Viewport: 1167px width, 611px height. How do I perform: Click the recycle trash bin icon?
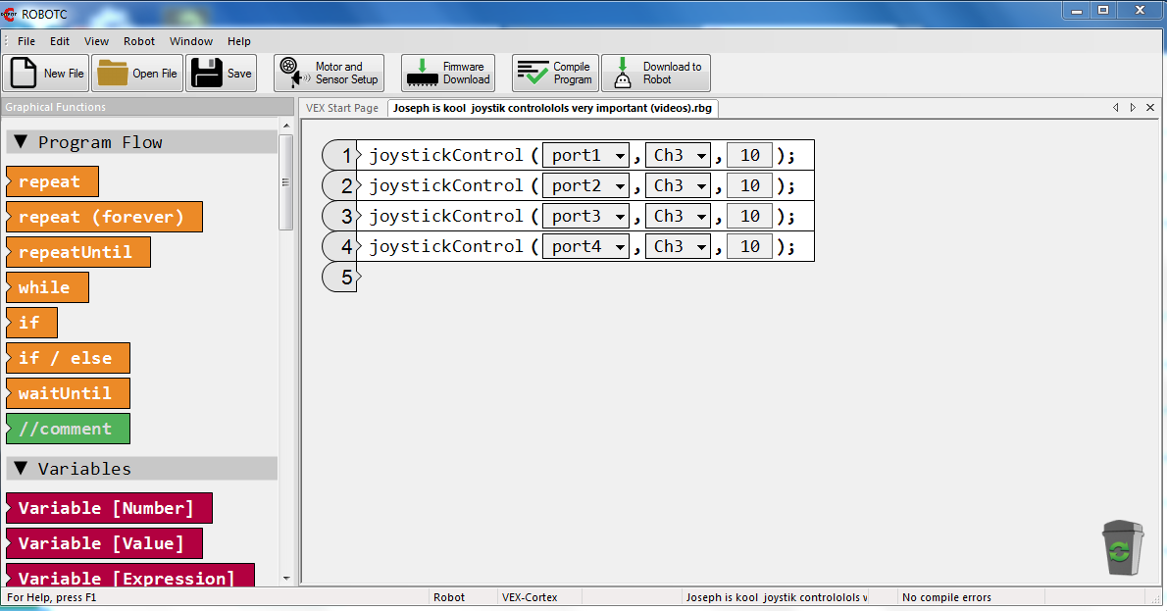click(x=1122, y=547)
